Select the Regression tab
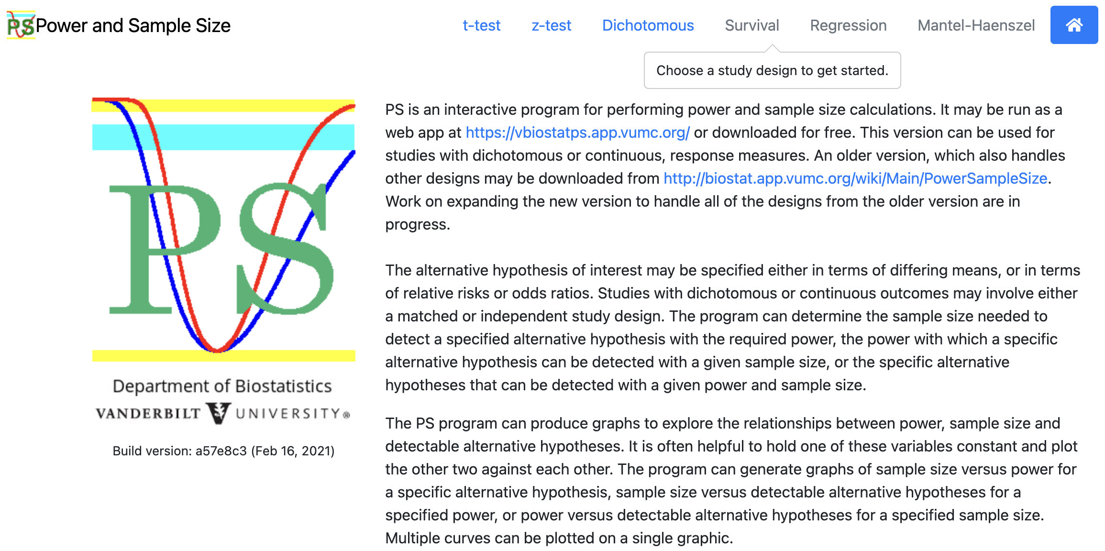 point(848,25)
